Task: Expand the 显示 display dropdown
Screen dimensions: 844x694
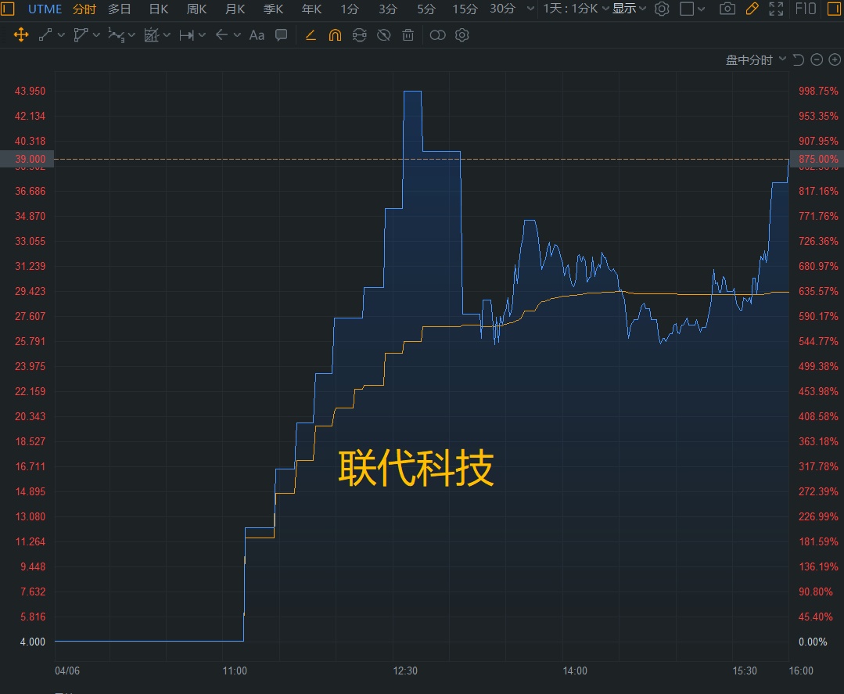Action: coord(630,9)
